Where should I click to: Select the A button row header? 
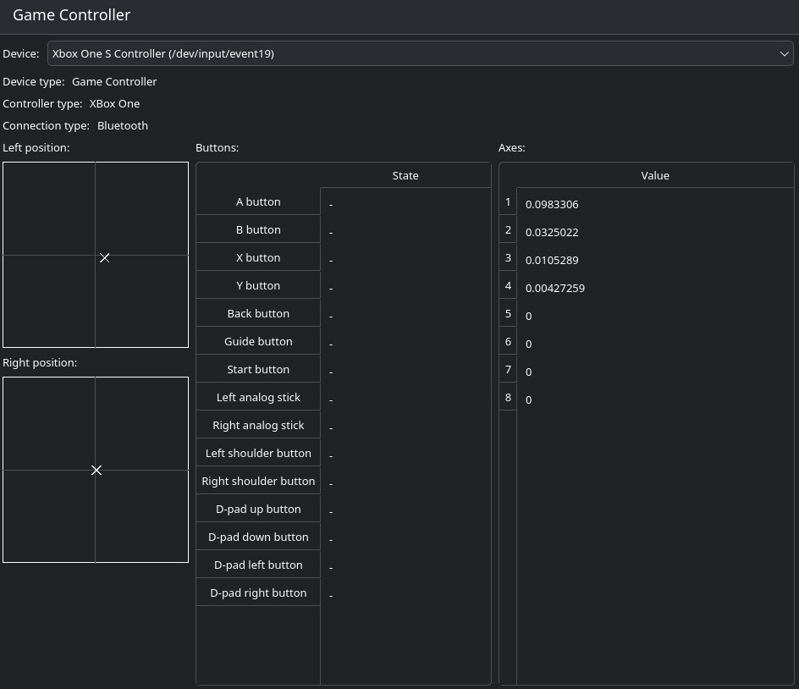[258, 202]
